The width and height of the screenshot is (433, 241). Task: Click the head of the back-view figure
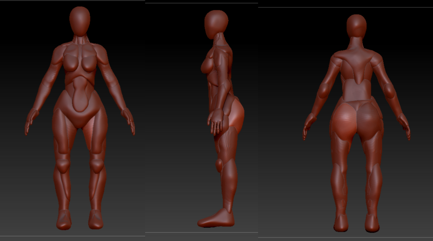coord(356,26)
